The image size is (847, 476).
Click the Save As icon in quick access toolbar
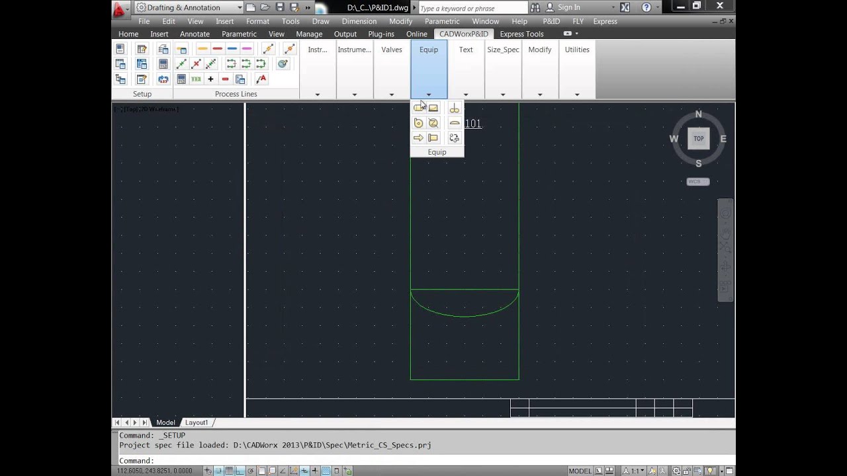pyautogui.click(x=294, y=7)
